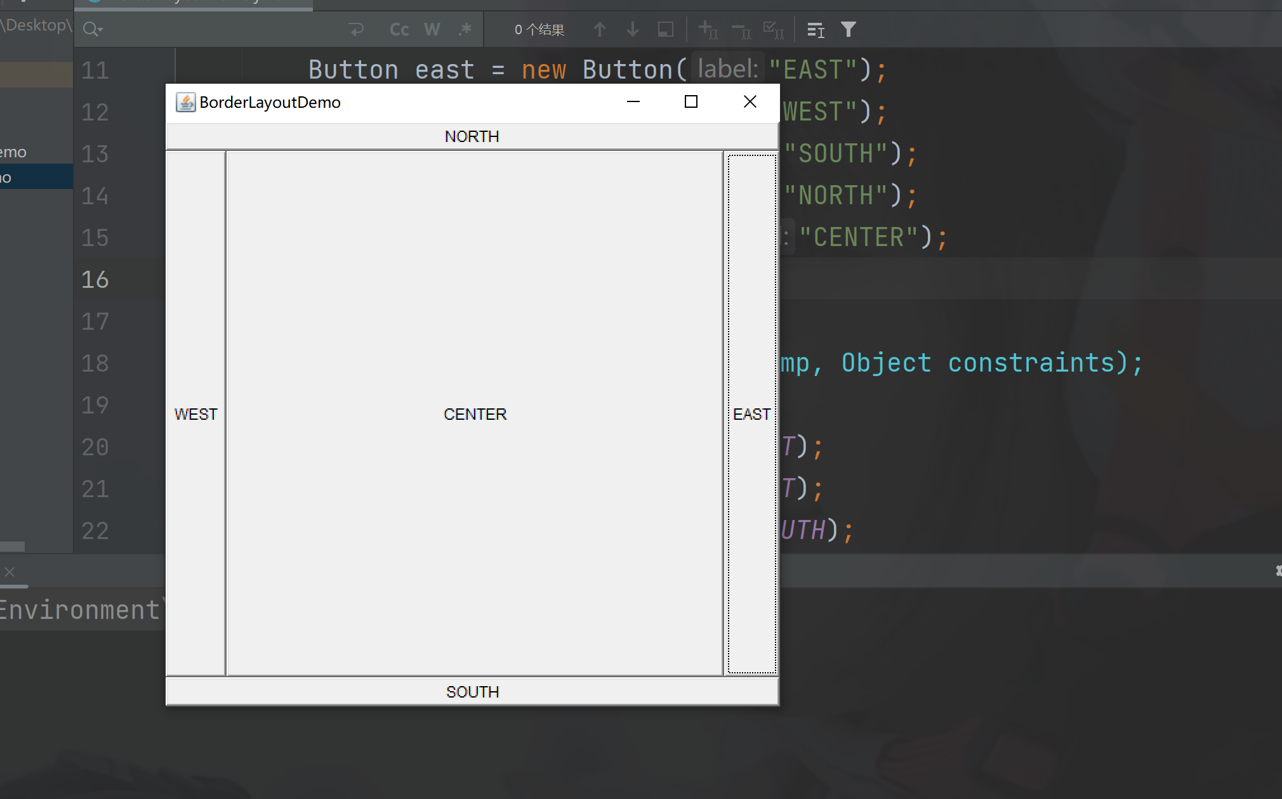1282x799 pixels.
Task: Click 'Object constraints' text in code
Action: click(978, 363)
